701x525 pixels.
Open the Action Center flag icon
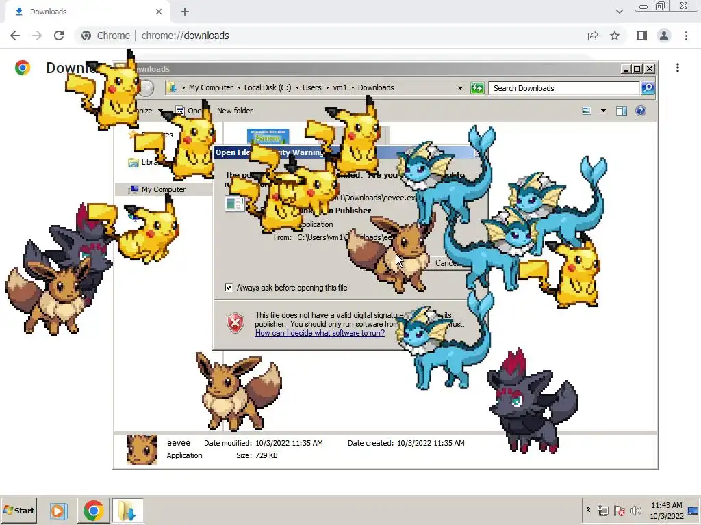tap(619, 510)
